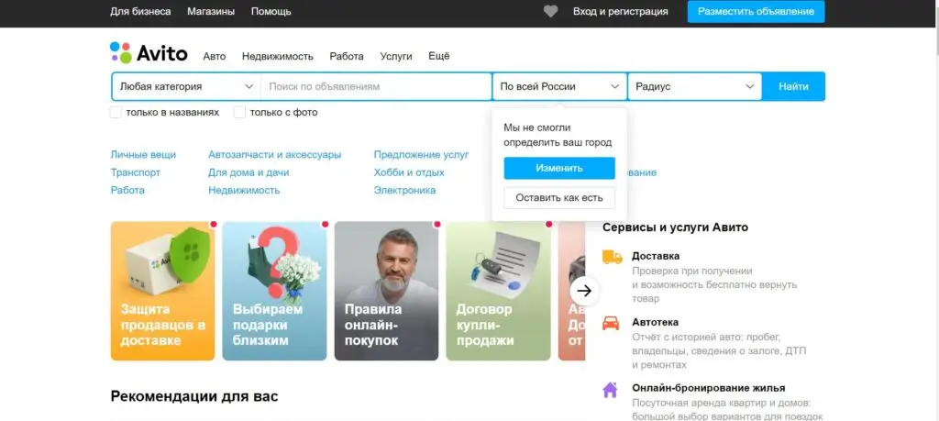Open the 'Автозапчасти и аксессуары' category link
Screen dimensions: 939x421
[274, 155]
